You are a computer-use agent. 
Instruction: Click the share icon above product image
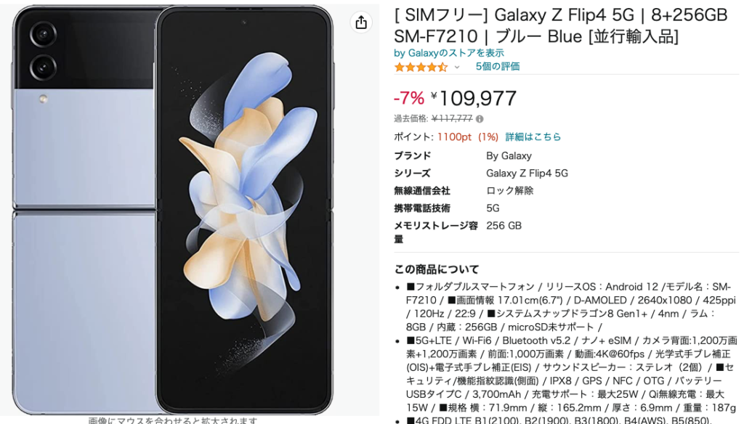(361, 23)
